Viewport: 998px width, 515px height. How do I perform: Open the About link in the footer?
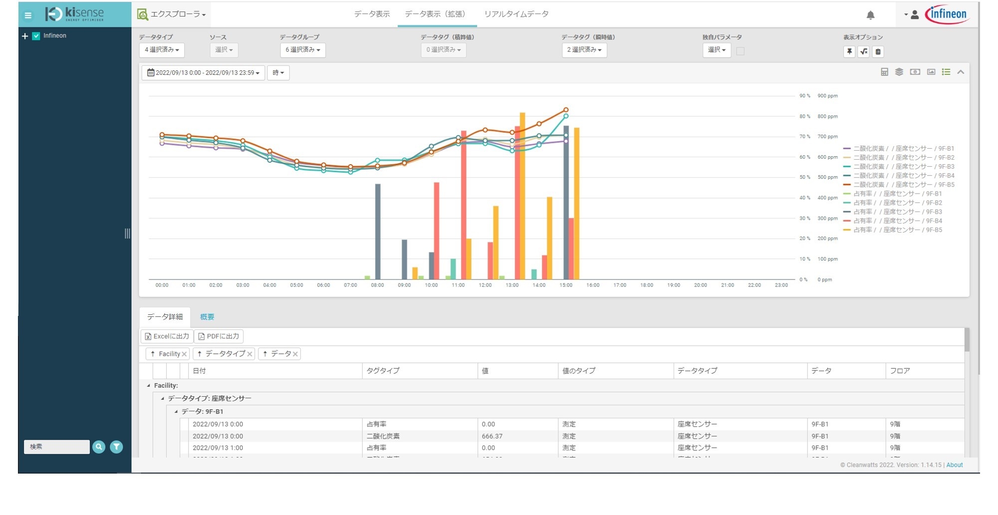click(x=954, y=465)
